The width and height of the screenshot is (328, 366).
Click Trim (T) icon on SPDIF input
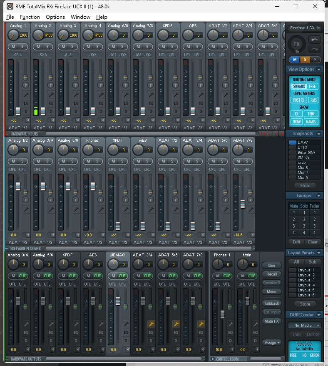pyautogui.click(x=176, y=85)
